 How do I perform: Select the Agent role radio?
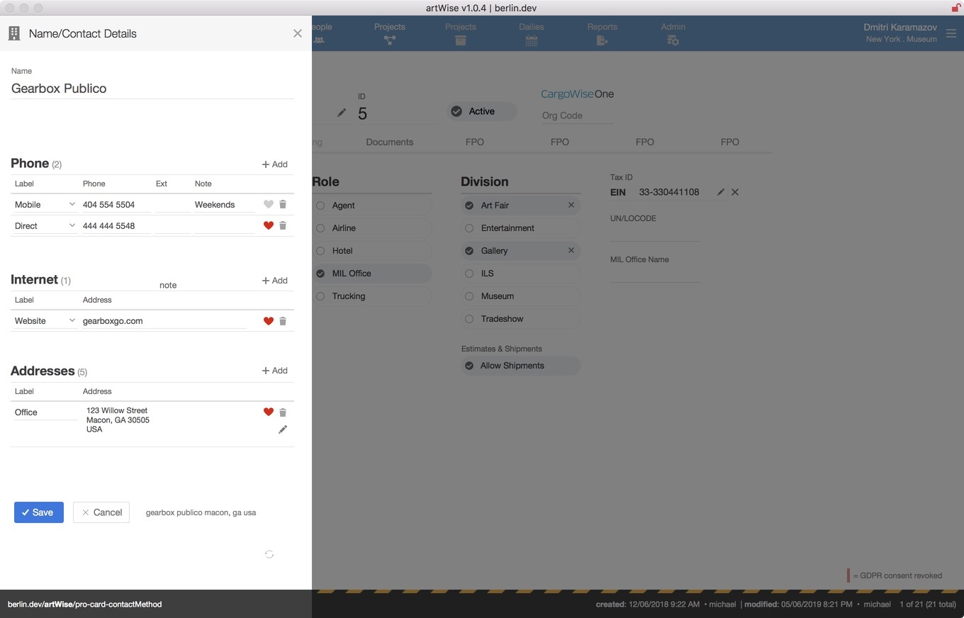(x=320, y=206)
